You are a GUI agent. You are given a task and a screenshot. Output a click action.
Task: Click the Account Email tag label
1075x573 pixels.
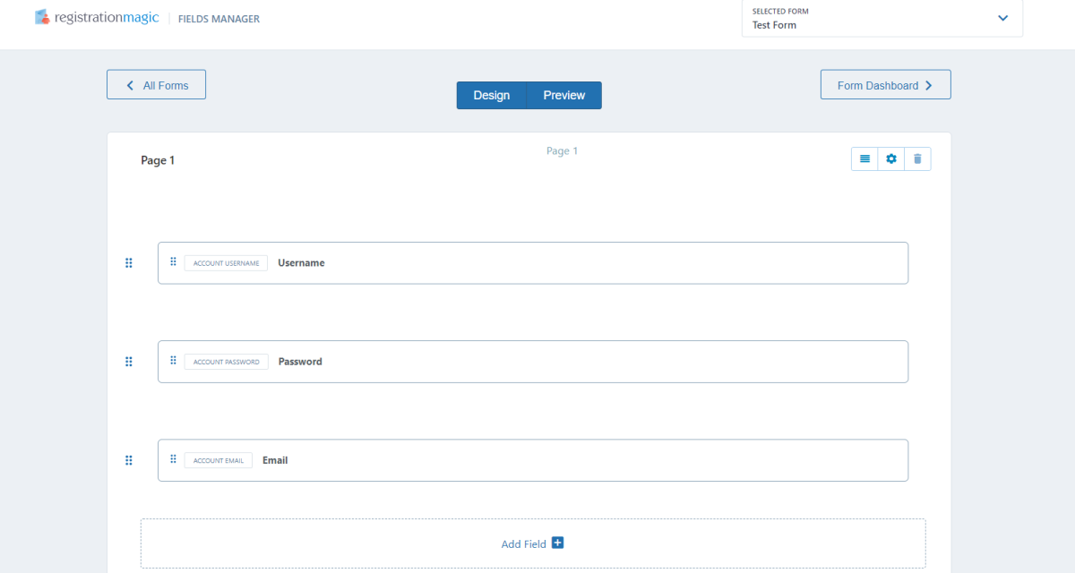(219, 460)
